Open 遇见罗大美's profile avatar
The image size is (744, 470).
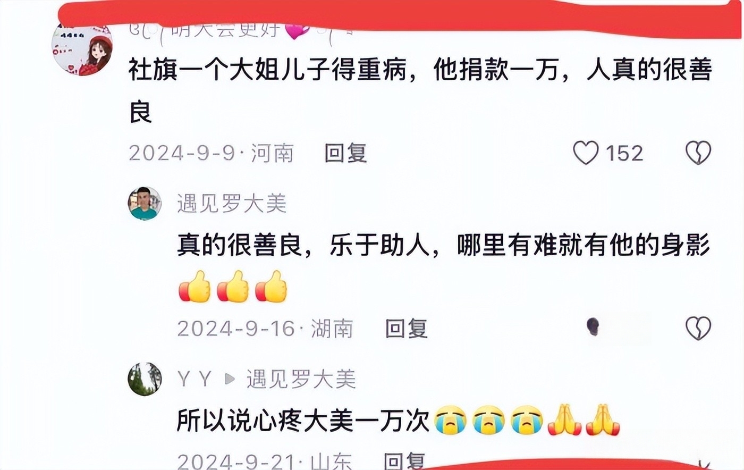coord(145,203)
